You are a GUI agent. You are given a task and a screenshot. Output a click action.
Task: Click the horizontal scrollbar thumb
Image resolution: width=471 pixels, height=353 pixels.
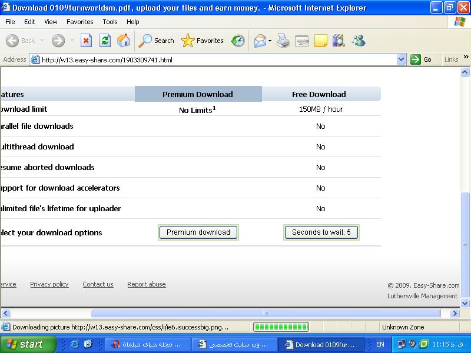[266, 314]
